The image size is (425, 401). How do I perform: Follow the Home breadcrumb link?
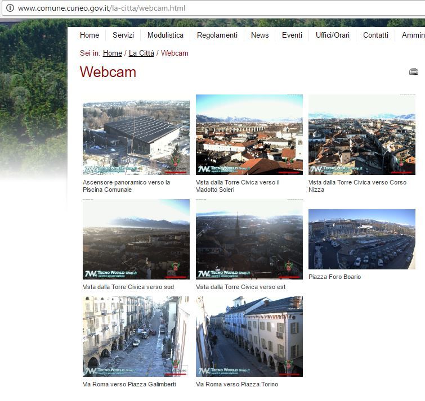(x=113, y=53)
